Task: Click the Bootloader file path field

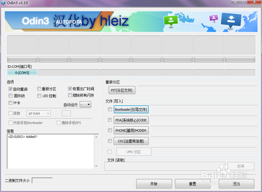Action: (x=203, y=109)
